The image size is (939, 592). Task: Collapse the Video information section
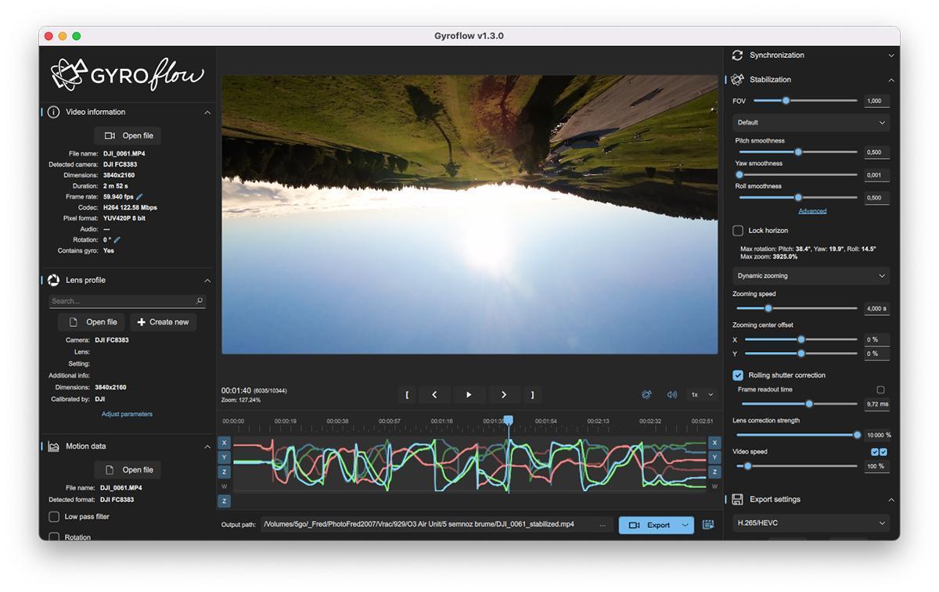point(207,113)
